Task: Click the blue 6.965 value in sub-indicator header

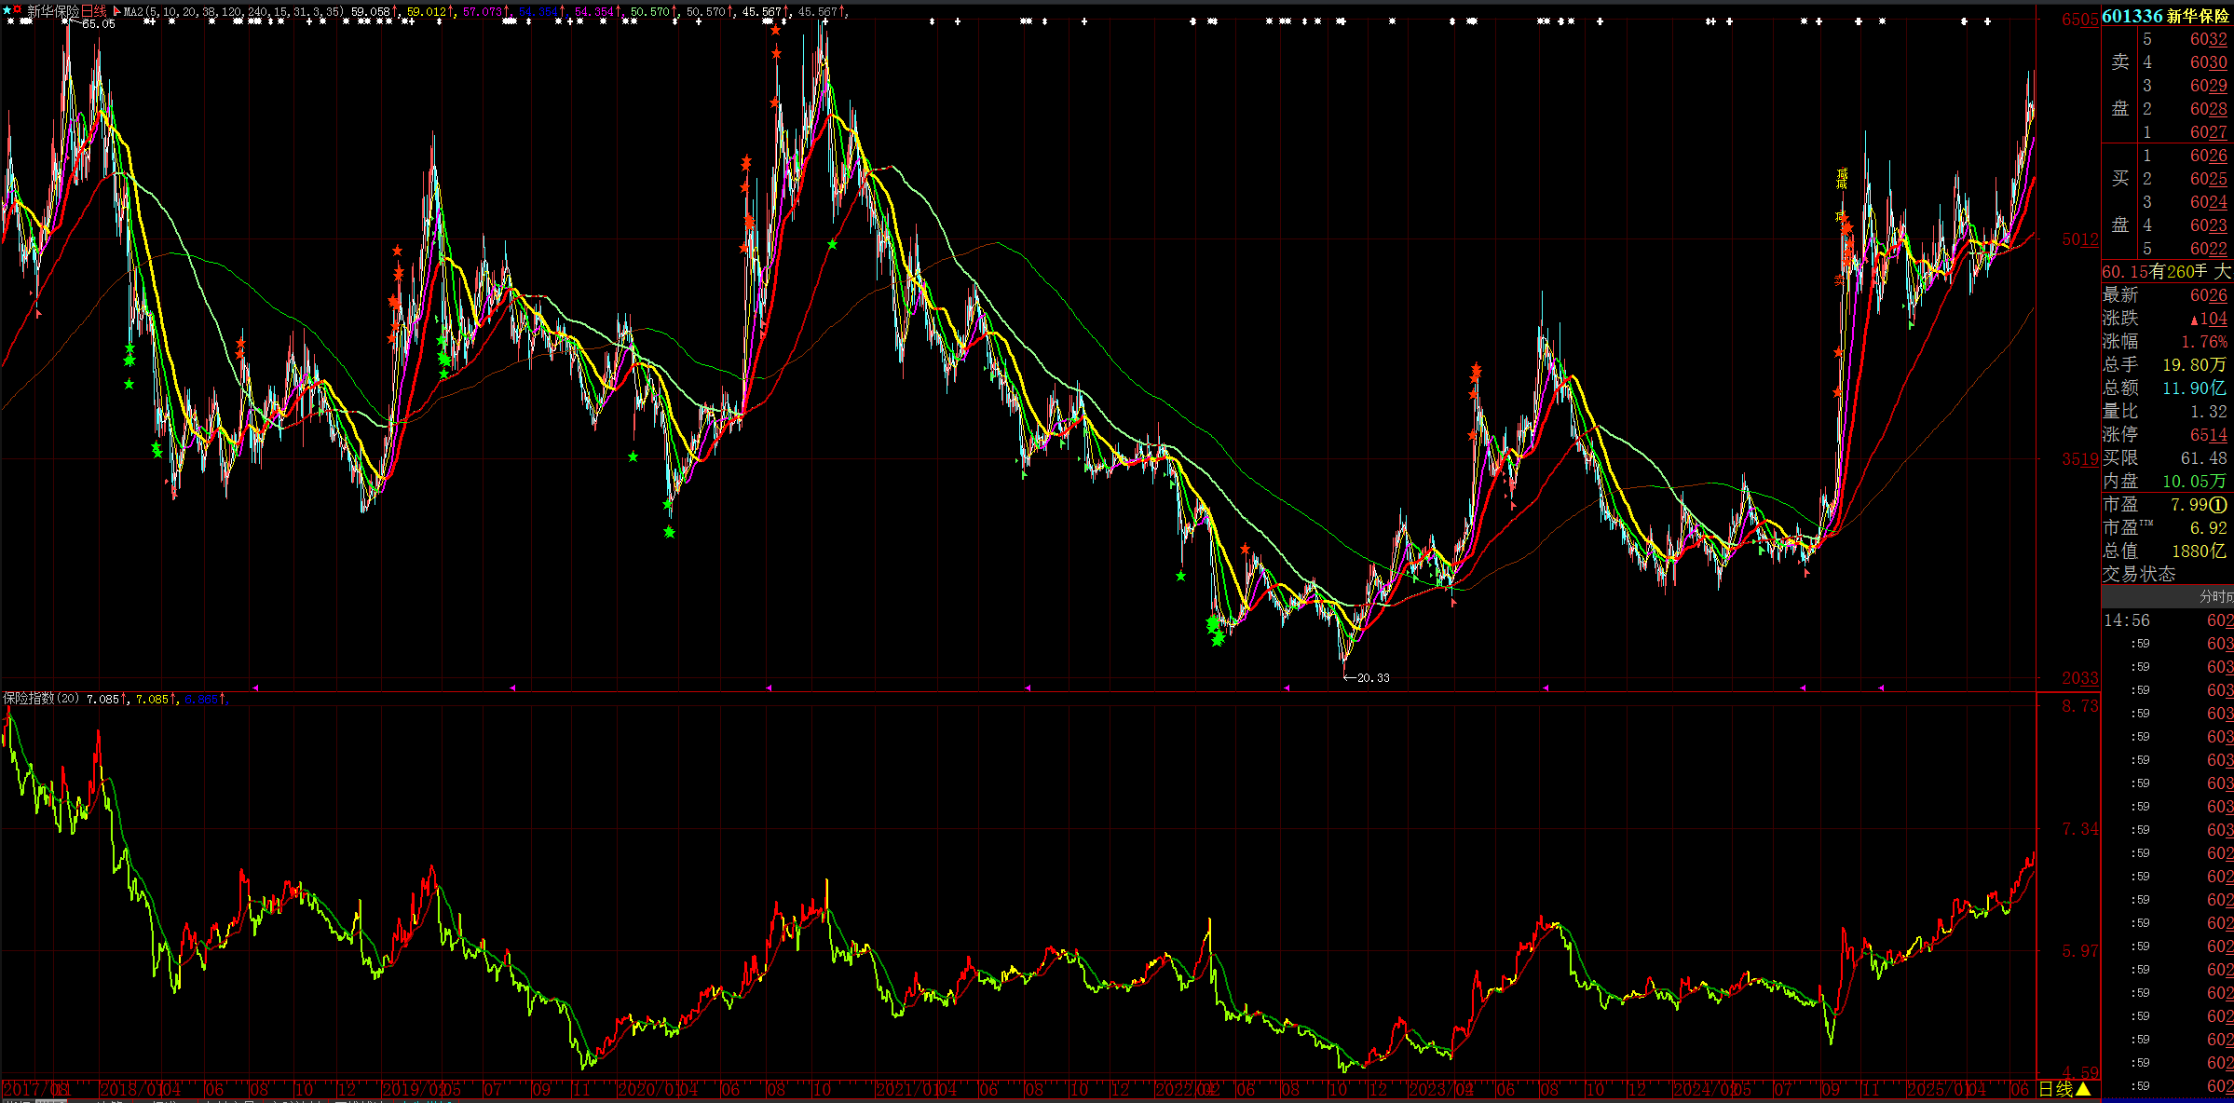Action: click(201, 699)
